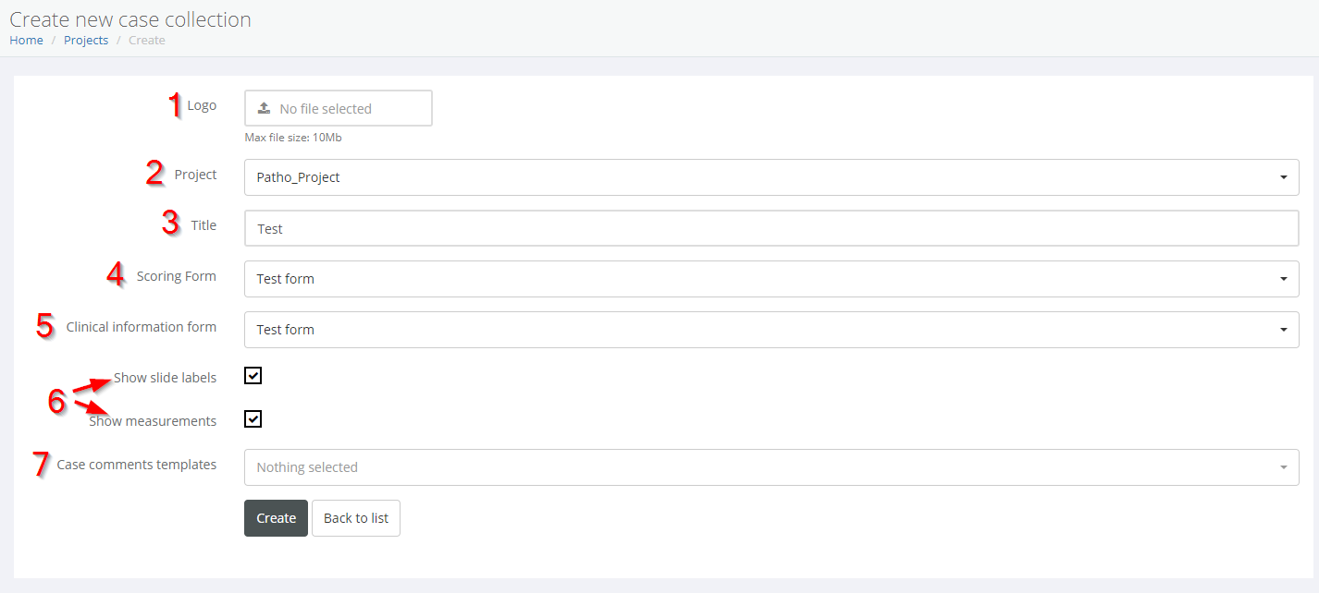Click the 'Show slide labels' label text

pos(165,378)
